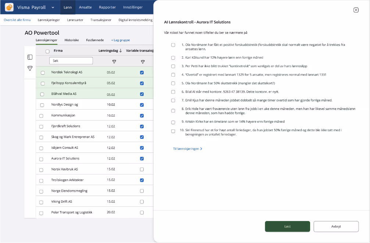Open Digital inntektsmelding section
Image resolution: width=370 pixels, height=243 pixels.
click(x=136, y=20)
